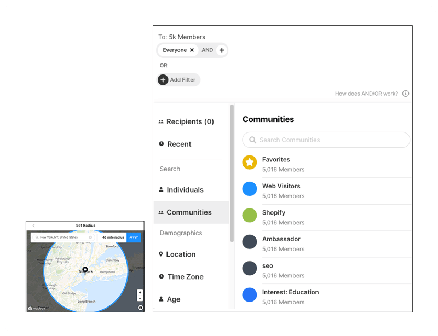The image size is (438, 336).
Task: Select the Favorites community star icon
Action: click(250, 162)
